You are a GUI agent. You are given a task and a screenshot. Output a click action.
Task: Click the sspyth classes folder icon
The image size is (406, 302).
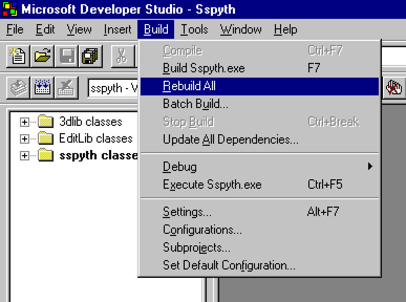(46, 155)
